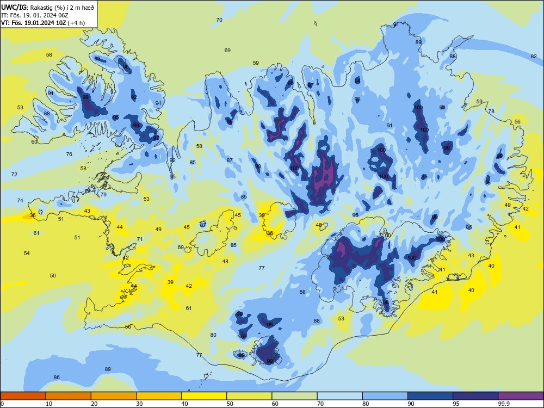This screenshot has height=408, width=544.
Task: Click the 60–70 pale green legend swatch
Action: 294,396
